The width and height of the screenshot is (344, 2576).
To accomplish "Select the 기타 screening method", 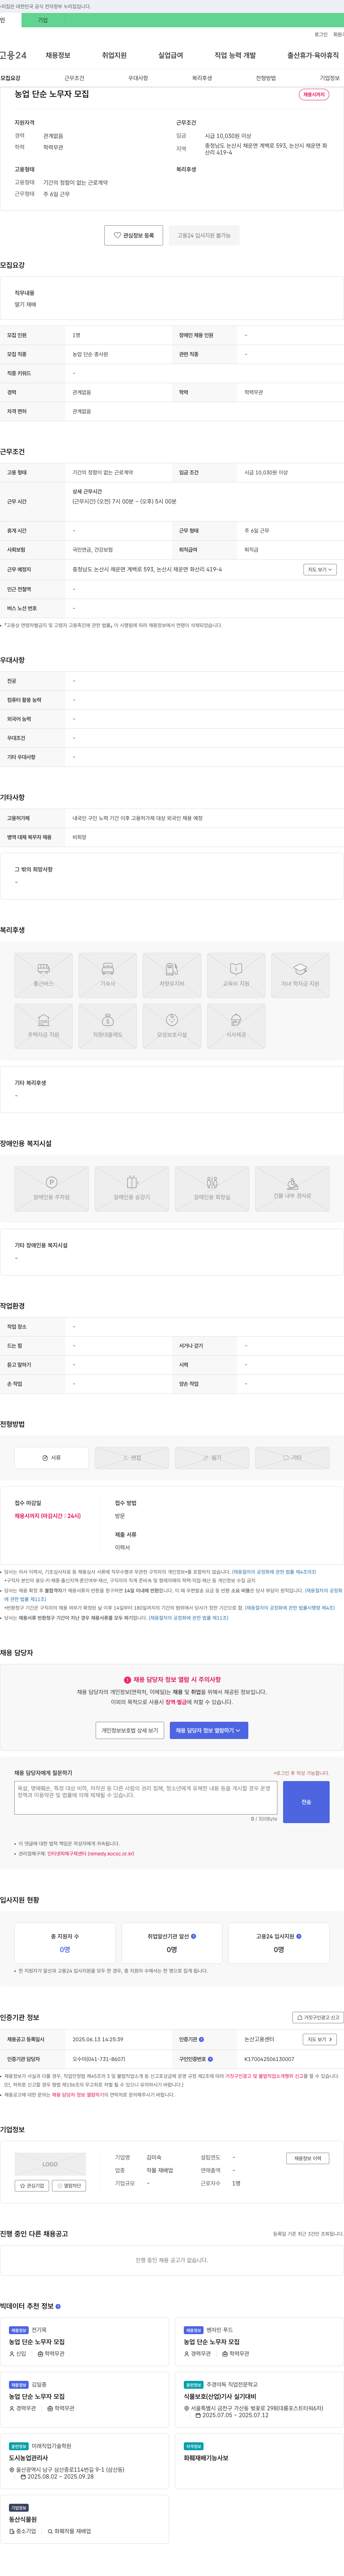I will click(292, 1458).
